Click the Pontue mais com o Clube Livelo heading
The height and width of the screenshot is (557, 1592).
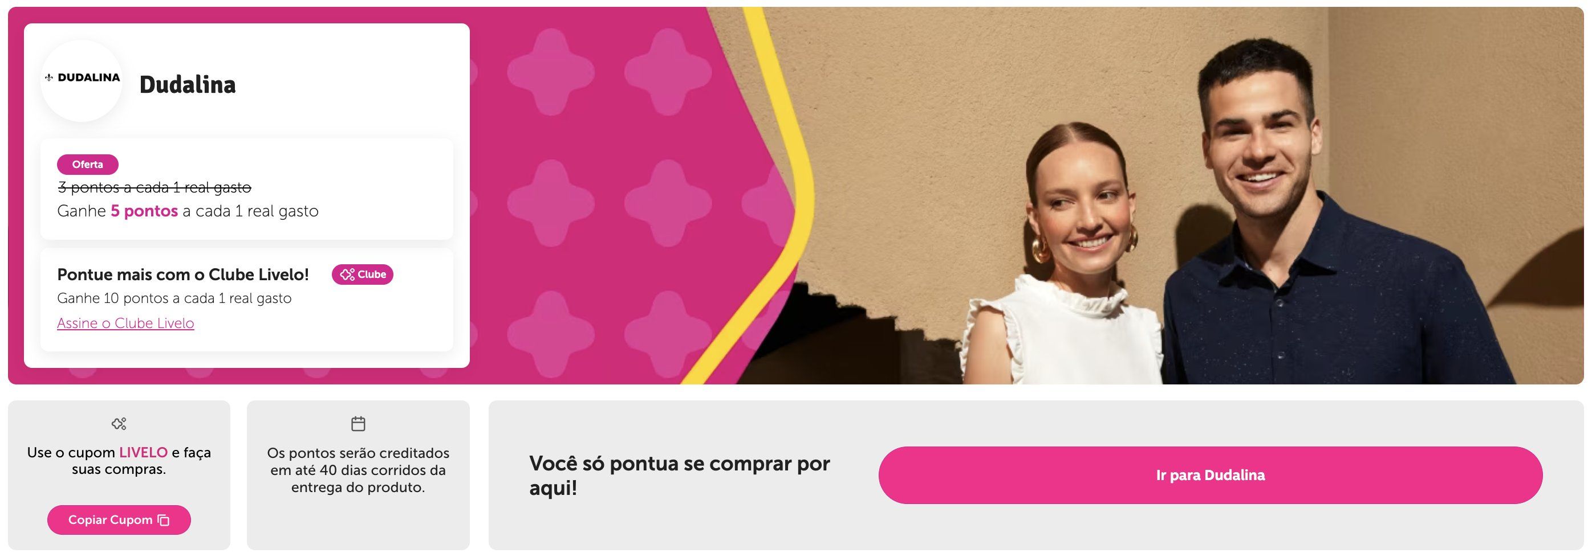[183, 274]
